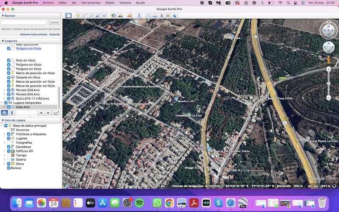Click the Buscar search button
Viewport: 339px width, 212px height.
tap(55, 22)
